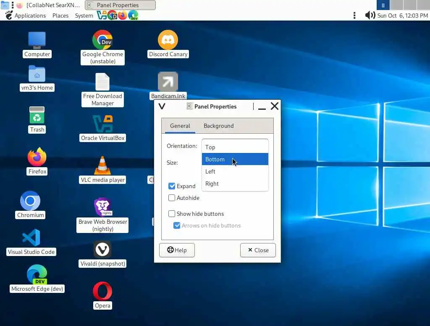Launch VirtualBox from the top panel launcher
The height and width of the screenshot is (326, 430).
coord(102,16)
